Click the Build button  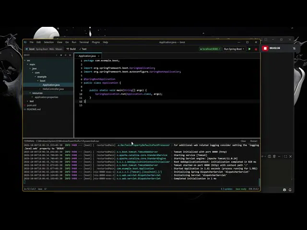tap(71, 49)
